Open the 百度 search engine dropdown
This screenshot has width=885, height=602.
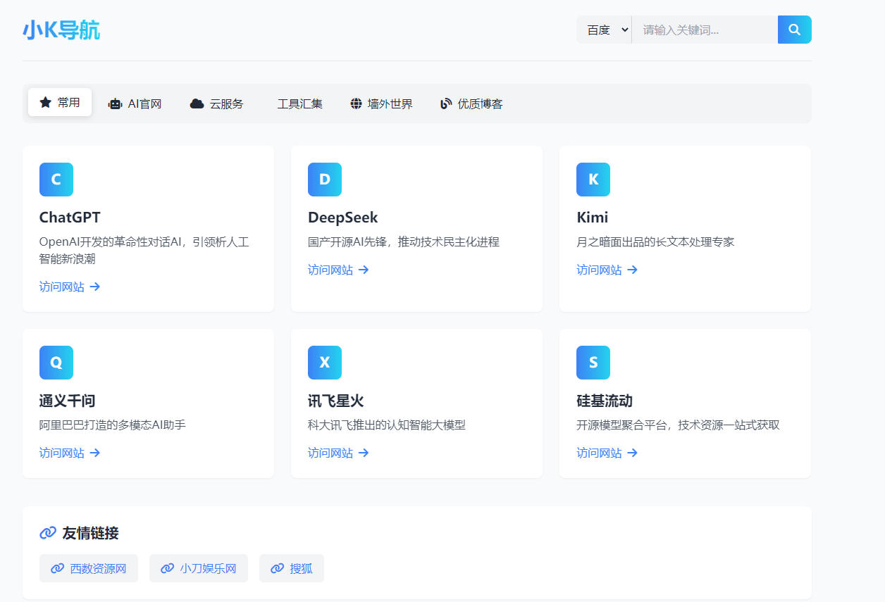click(604, 29)
